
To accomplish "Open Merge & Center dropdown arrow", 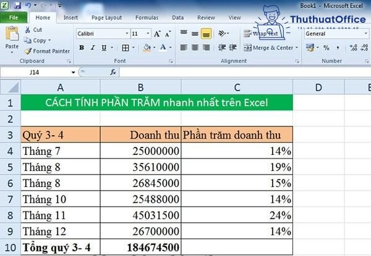I will pos(297,48).
